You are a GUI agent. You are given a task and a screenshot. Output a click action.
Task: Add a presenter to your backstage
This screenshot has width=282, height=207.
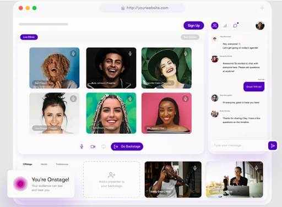point(111,179)
